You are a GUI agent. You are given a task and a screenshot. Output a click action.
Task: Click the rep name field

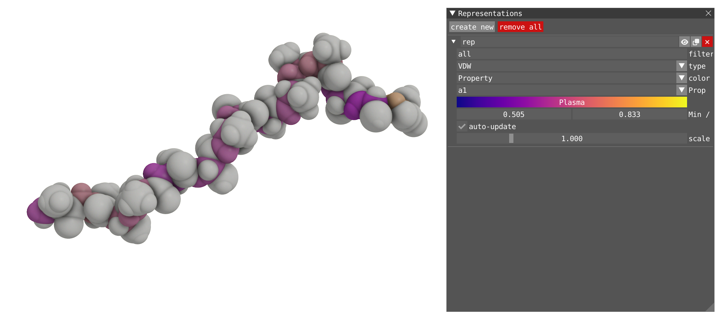[569, 42]
